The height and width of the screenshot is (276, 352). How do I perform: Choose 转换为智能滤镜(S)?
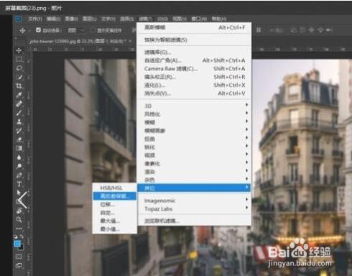point(194,40)
